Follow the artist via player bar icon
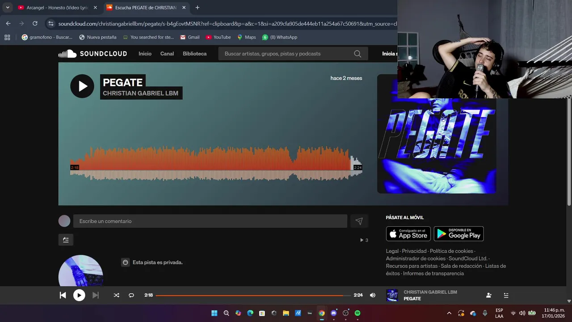The height and width of the screenshot is (322, 572). (488, 295)
